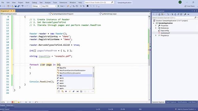198x111 pixels.
Task: Switch to the Team Explorer tab
Action: pos(171,102)
